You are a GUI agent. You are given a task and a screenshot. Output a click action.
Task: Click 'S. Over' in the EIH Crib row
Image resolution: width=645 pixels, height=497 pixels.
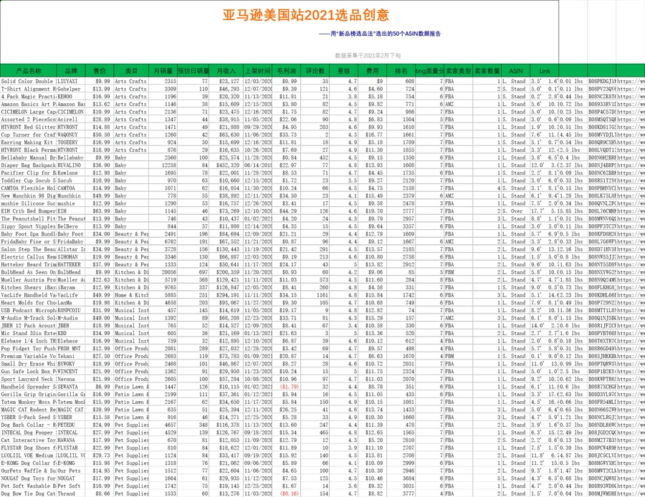[x=516, y=211]
